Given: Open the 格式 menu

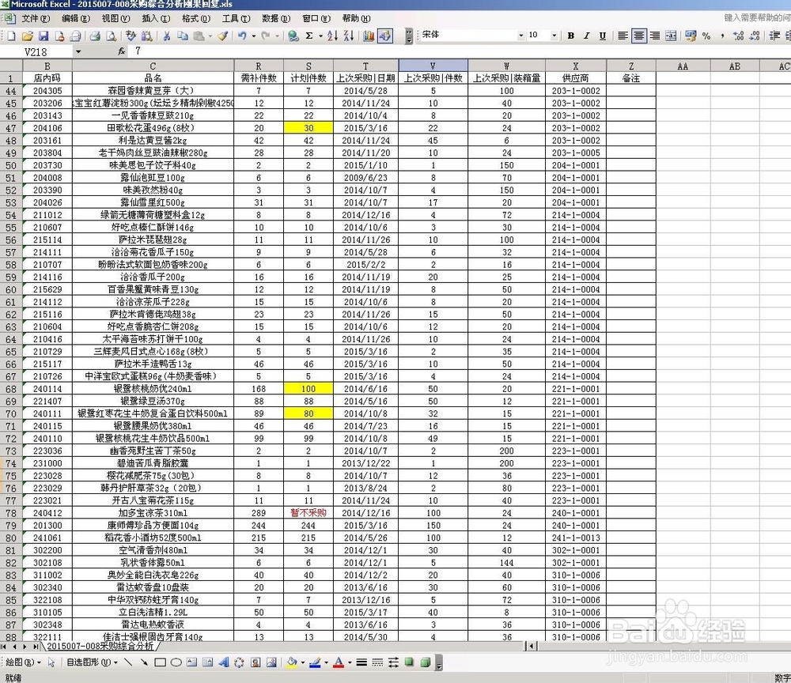Looking at the screenshot, I should [195, 19].
